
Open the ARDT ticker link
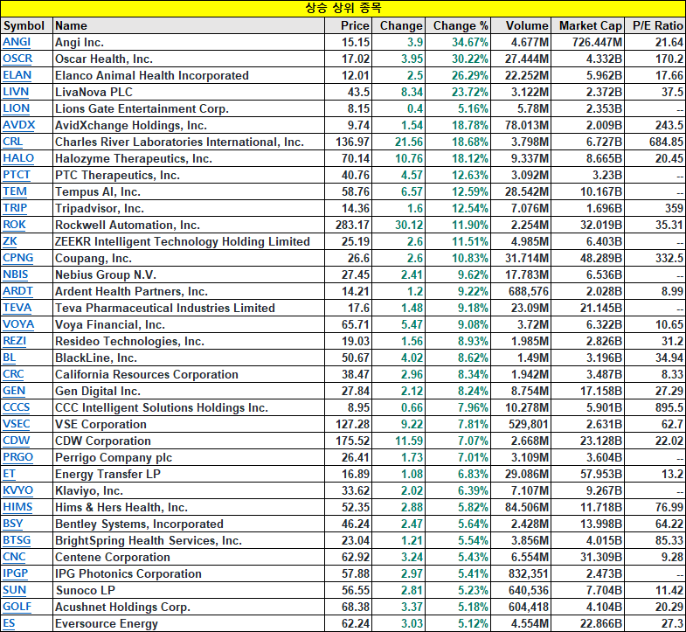pyautogui.click(x=18, y=291)
